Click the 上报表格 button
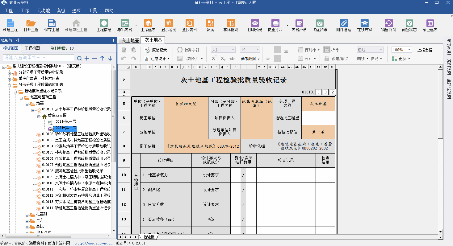 425,50
